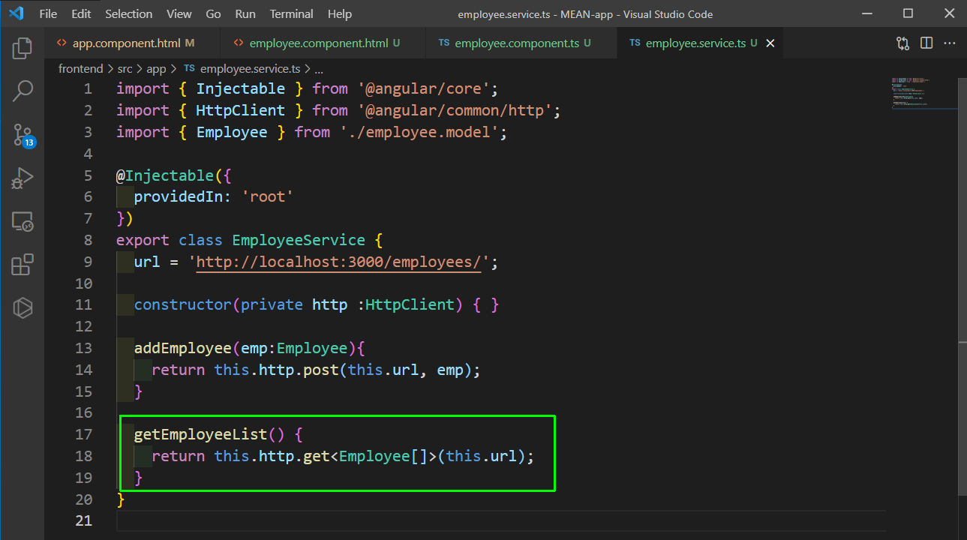Click the src breadcrumb segment
The width and height of the screenshot is (967, 540).
point(125,68)
